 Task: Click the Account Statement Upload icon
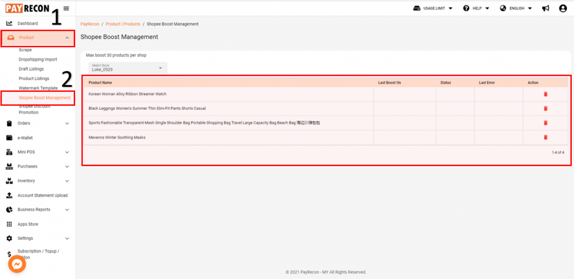[x=10, y=196]
